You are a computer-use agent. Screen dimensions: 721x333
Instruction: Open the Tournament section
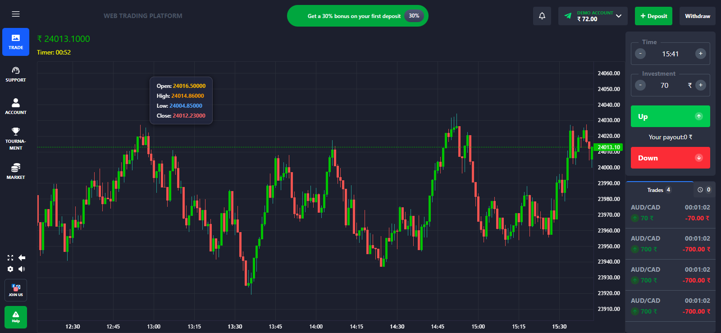coord(16,138)
